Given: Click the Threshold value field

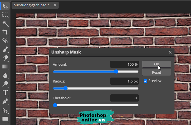Looking at the screenshot, I should point(124,98).
